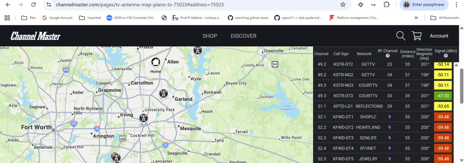Click the HEARTLAND network cell
The height and width of the screenshot is (163, 464).
(x=368, y=127)
